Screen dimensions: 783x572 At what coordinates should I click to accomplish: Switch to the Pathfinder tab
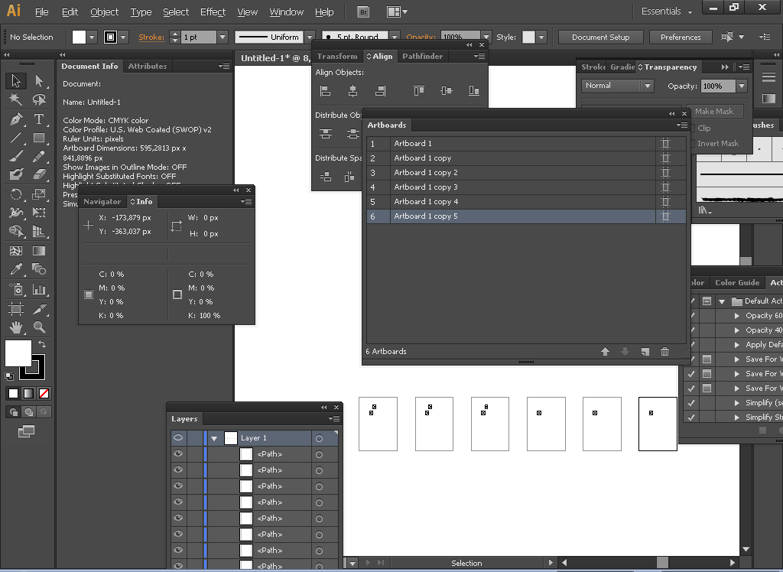[x=422, y=57]
